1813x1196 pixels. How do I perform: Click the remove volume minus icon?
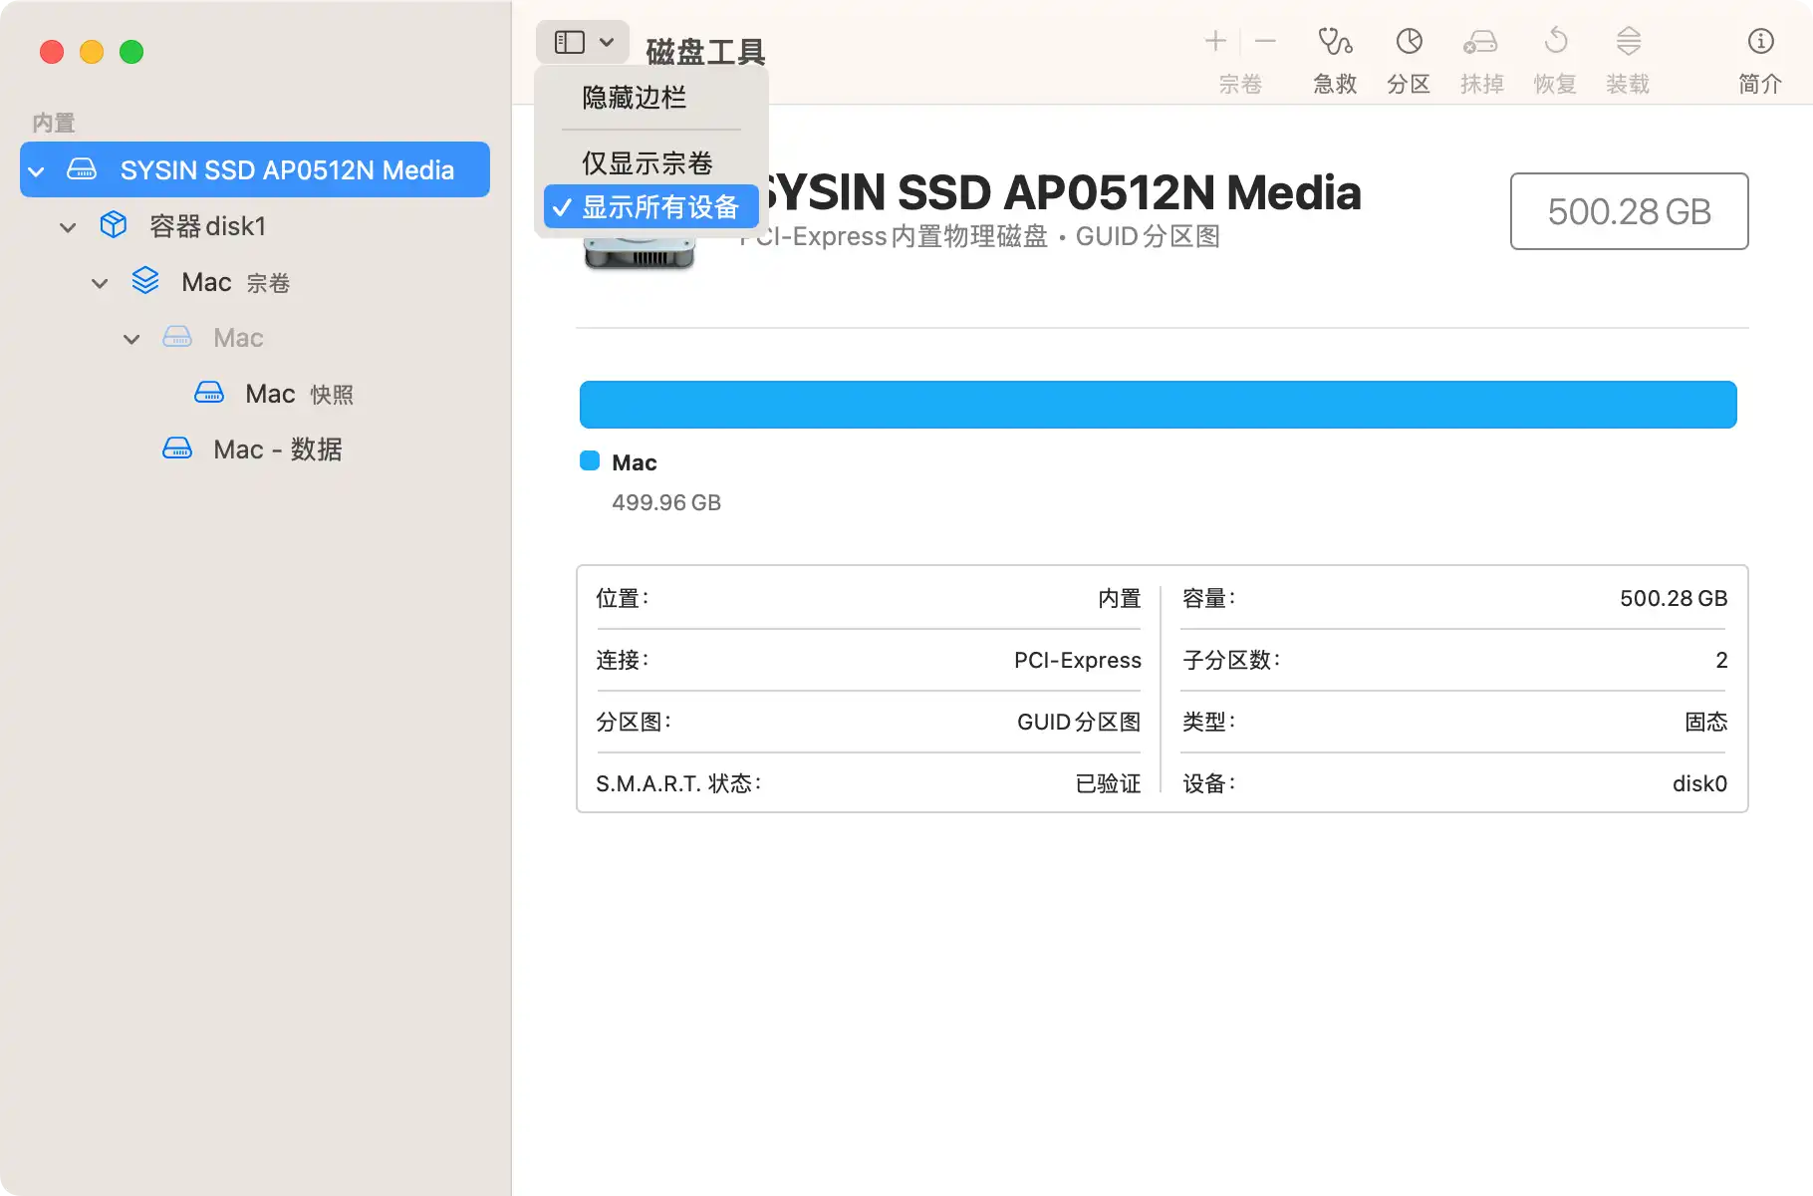(1265, 41)
